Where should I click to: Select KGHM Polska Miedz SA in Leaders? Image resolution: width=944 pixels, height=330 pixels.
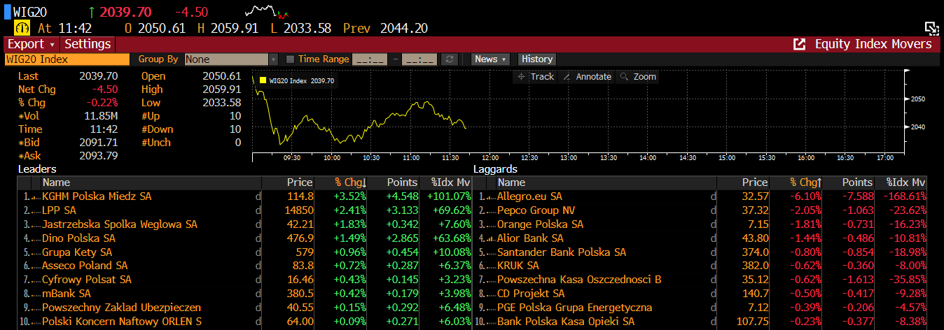point(97,196)
